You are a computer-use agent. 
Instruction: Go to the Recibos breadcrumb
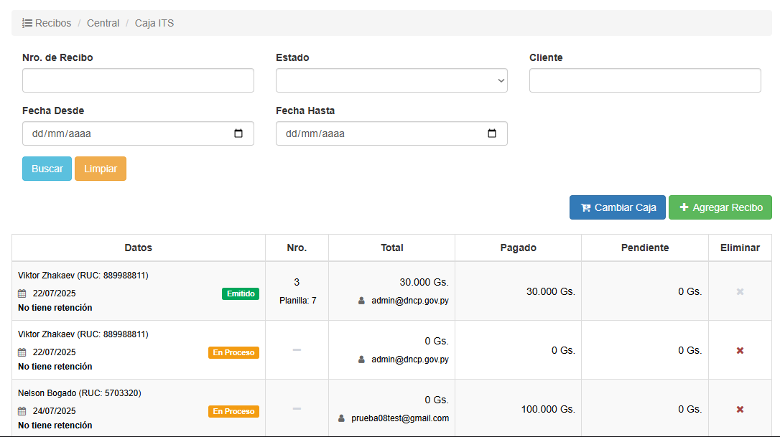pos(53,23)
